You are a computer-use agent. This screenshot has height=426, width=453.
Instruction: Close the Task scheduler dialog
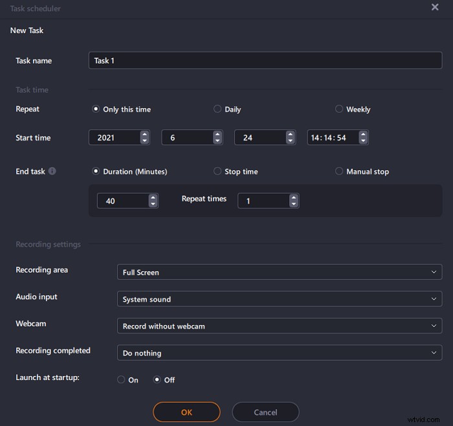[x=434, y=6]
